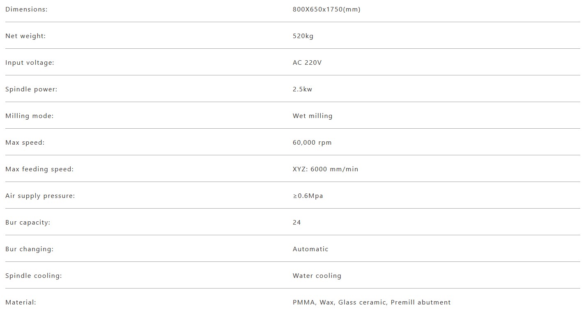586x309 pixels.
Task: Select the Automatic bur changing value
Action: click(310, 249)
